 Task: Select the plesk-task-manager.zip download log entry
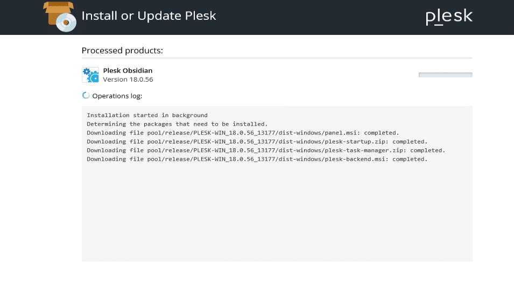[x=266, y=150]
